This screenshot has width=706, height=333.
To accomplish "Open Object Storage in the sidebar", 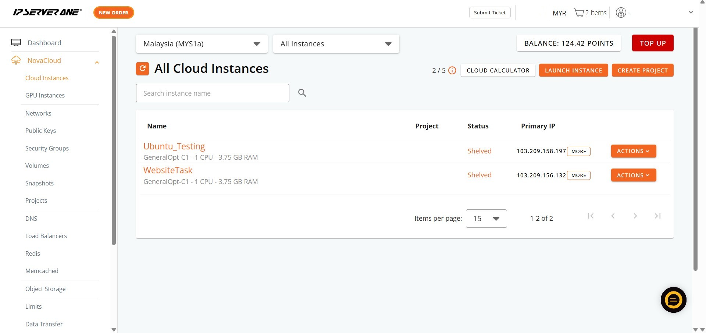I will tap(46, 289).
